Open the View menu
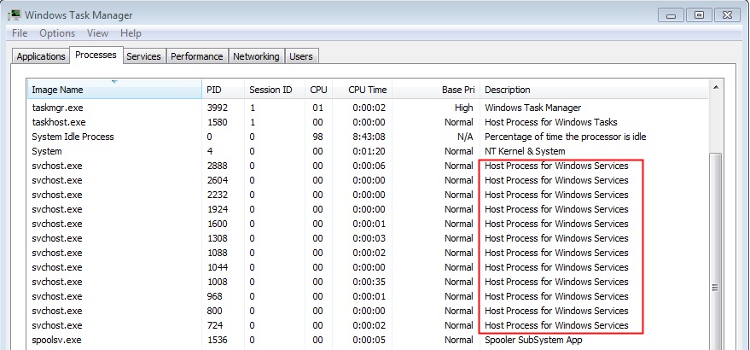 (x=97, y=33)
